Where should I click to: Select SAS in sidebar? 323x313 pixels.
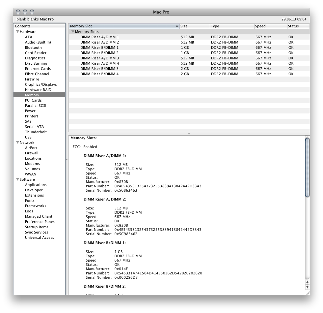28,121
